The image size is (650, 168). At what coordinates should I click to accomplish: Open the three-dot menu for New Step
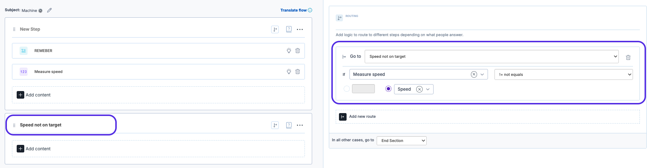coord(300,29)
